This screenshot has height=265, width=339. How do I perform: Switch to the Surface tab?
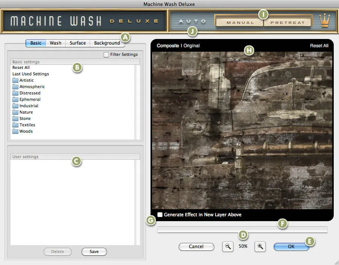tap(77, 43)
